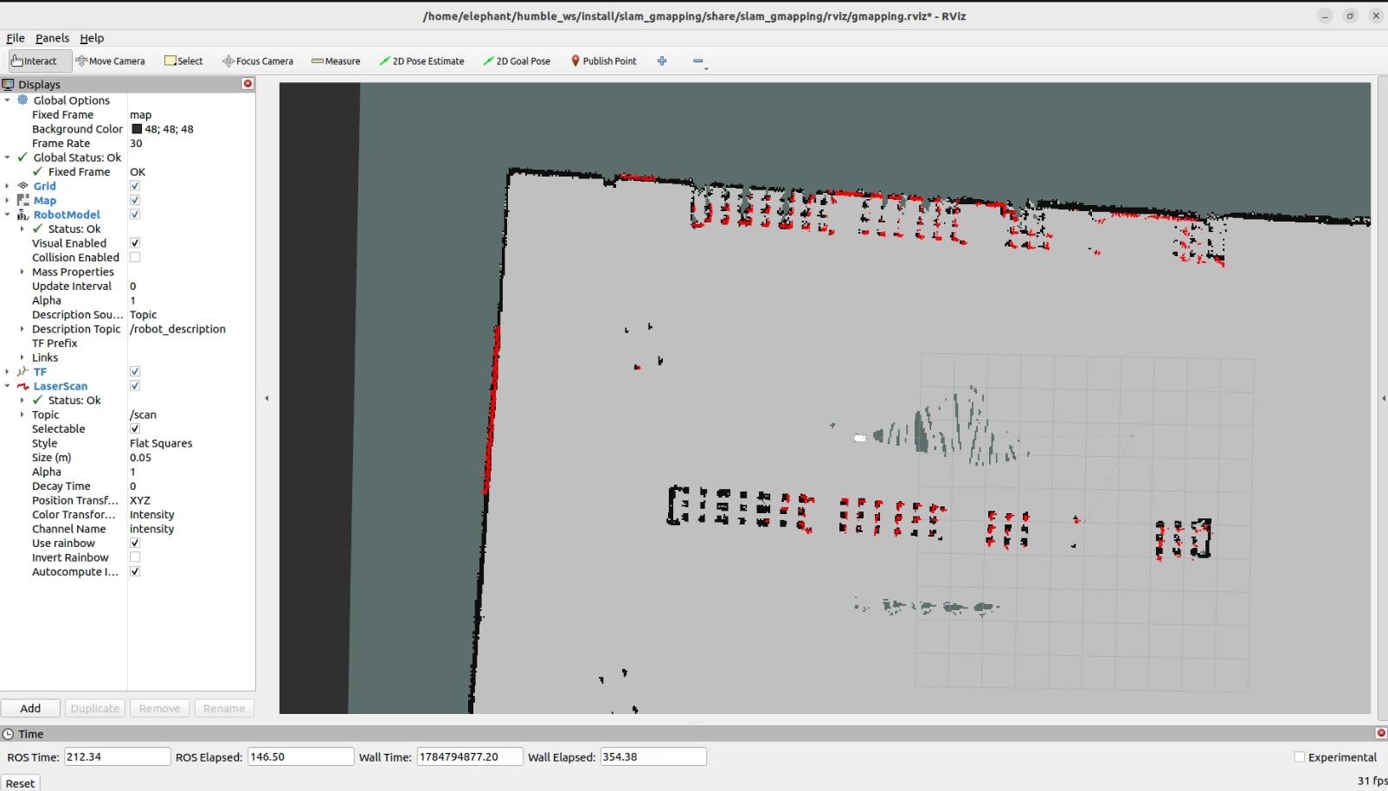Activate the 2D Goal Pose tool
Viewport: 1388px width, 791px height.
[517, 61]
